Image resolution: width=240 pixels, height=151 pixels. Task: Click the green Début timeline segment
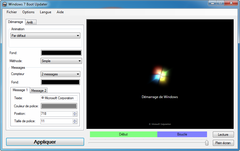(123, 134)
